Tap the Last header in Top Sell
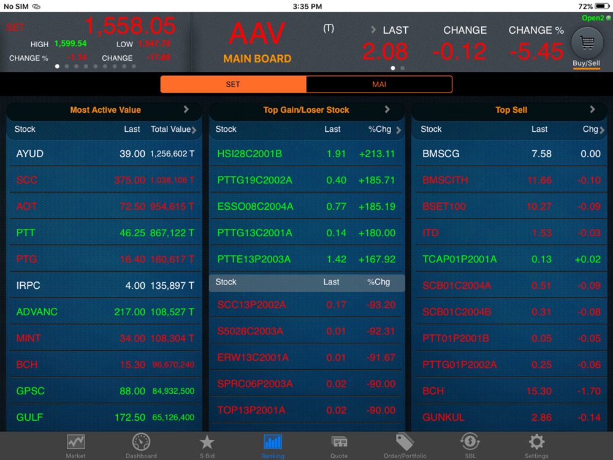The height and width of the screenshot is (460, 613). tap(539, 129)
